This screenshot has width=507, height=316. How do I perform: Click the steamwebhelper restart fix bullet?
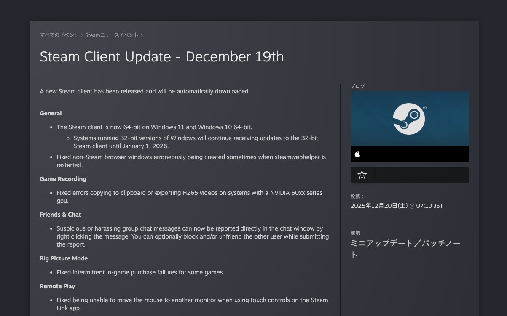[x=191, y=161]
